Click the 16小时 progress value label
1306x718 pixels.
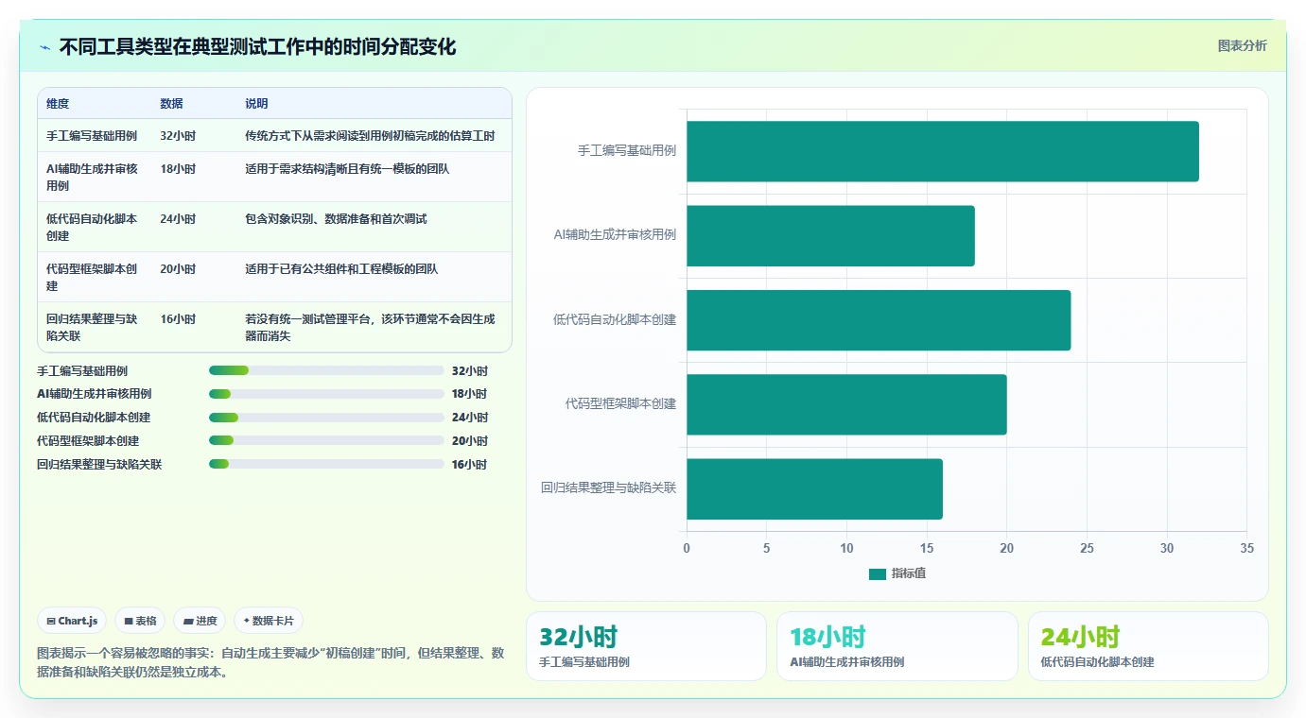pyautogui.click(x=469, y=464)
